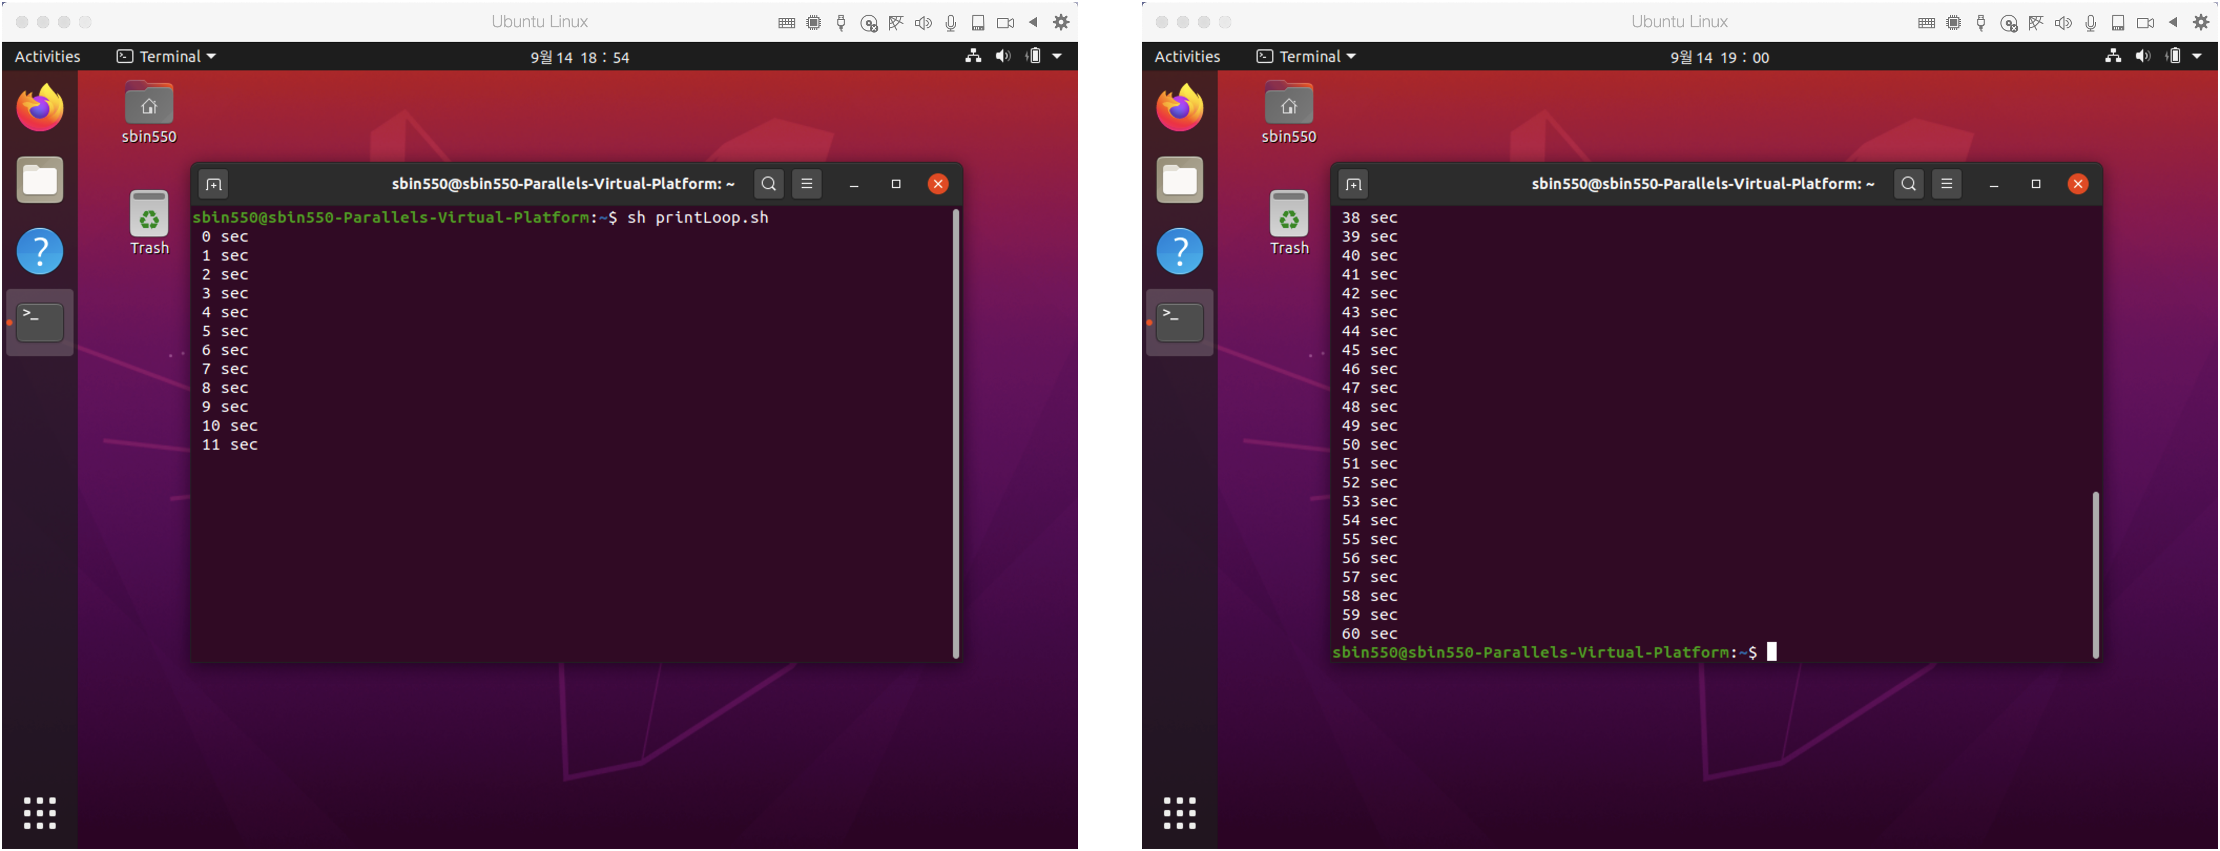Click microphone icon in 18:54 window title bar
This screenshot has height=851, width=2220.
click(951, 23)
